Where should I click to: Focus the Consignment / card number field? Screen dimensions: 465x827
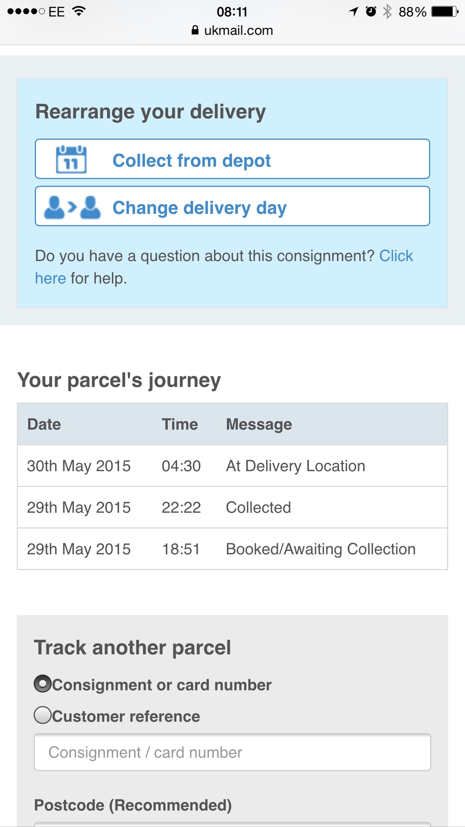click(x=232, y=752)
